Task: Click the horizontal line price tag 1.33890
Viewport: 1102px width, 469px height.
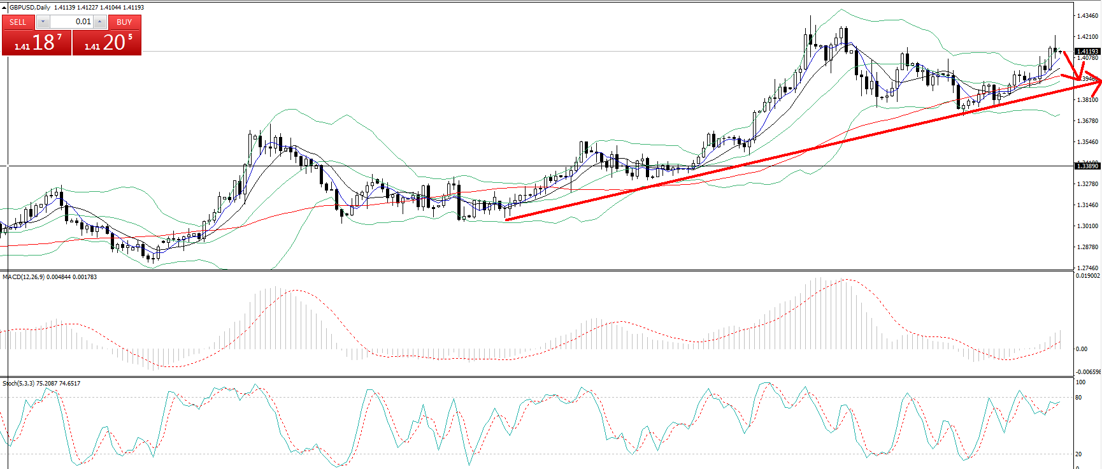Action: tap(1087, 166)
